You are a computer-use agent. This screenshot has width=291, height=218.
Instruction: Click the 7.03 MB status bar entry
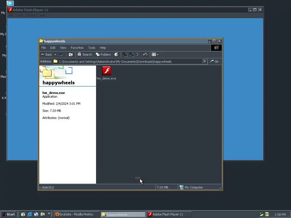[x=163, y=187]
